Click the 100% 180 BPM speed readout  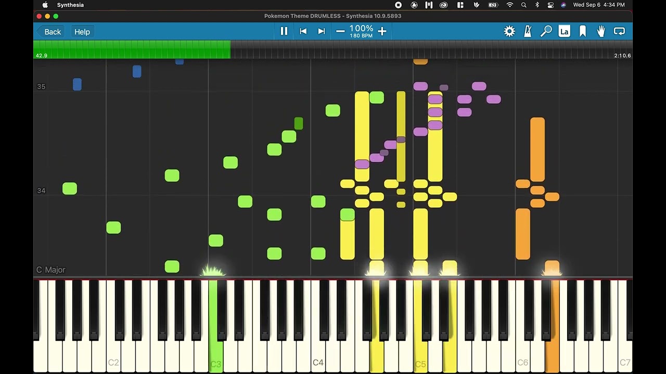[361, 31]
